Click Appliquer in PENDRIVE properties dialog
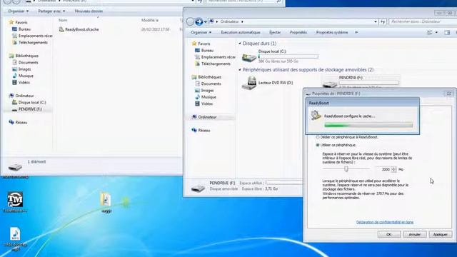 [440, 234]
